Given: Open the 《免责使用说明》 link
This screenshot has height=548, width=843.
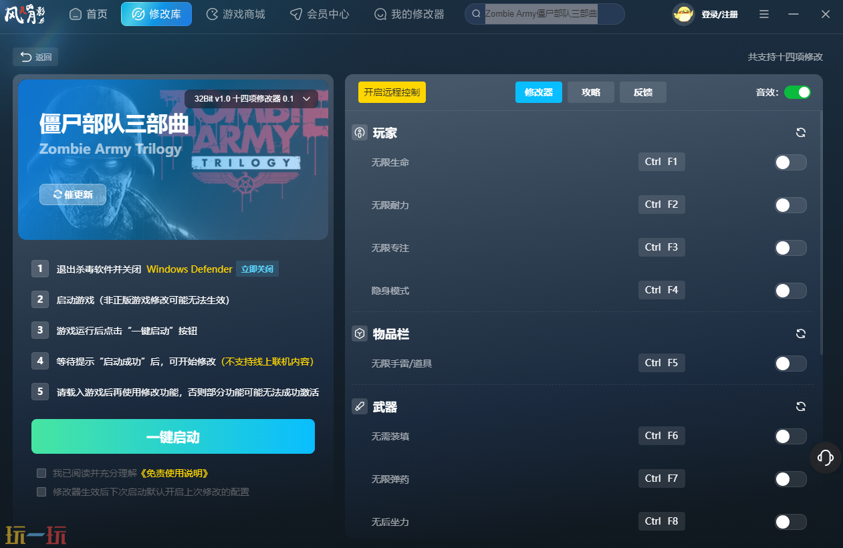Looking at the screenshot, I should [x=174, y=473].
